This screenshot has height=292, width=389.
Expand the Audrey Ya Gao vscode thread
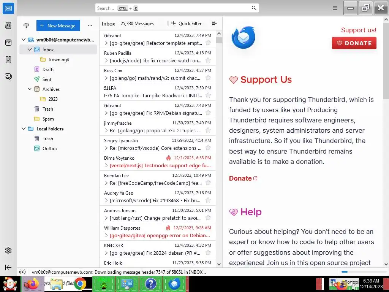106,201
